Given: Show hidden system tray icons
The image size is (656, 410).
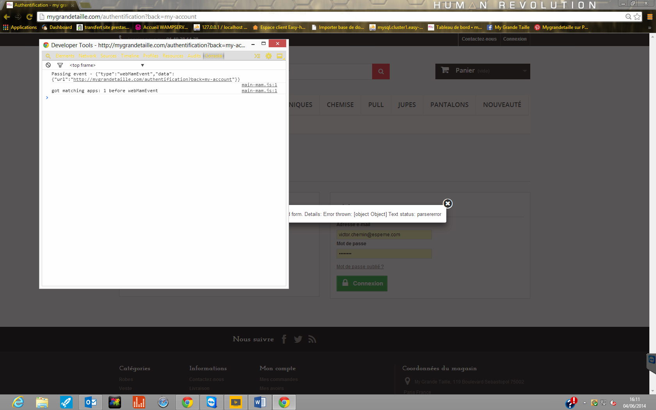Looking at the screenshot, I should (585, 403).
